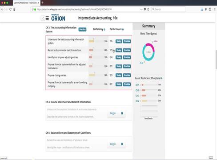Screen dimensions: 217x160
Task: Click the Performance info icon
Action: (x=123, y=29)
